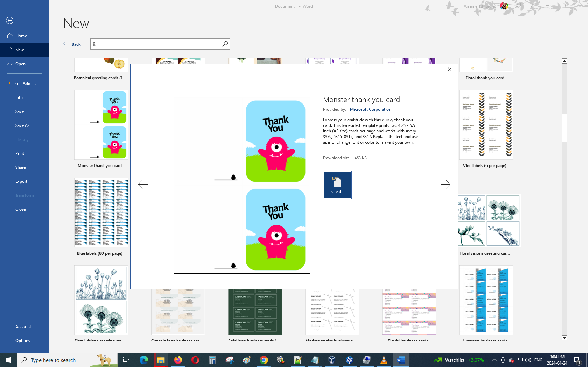Image resolution: width=588 pixels, height=367 pixels.
Task: Click the back arrow circle icon
Action: point(10,21)
